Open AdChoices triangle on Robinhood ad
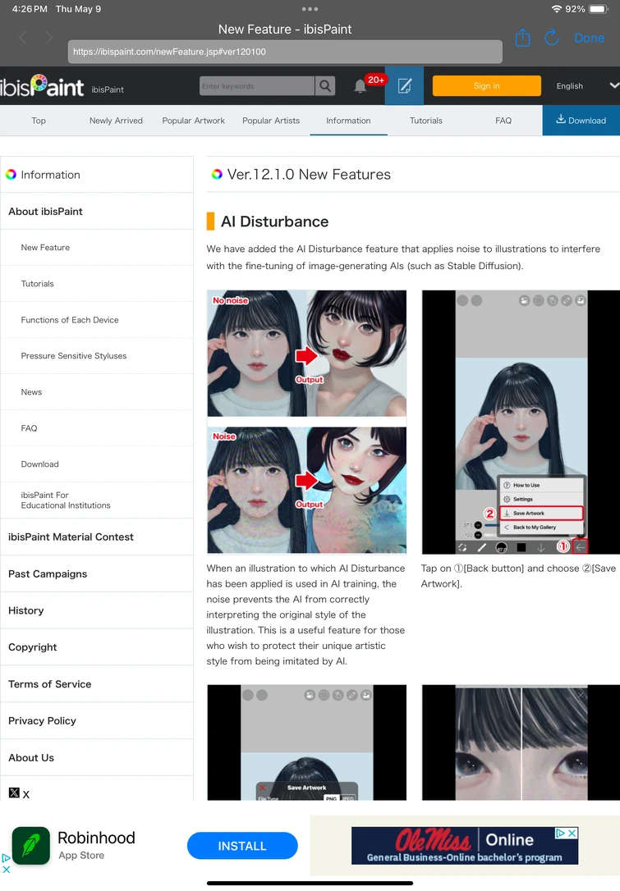 [7, 858]
